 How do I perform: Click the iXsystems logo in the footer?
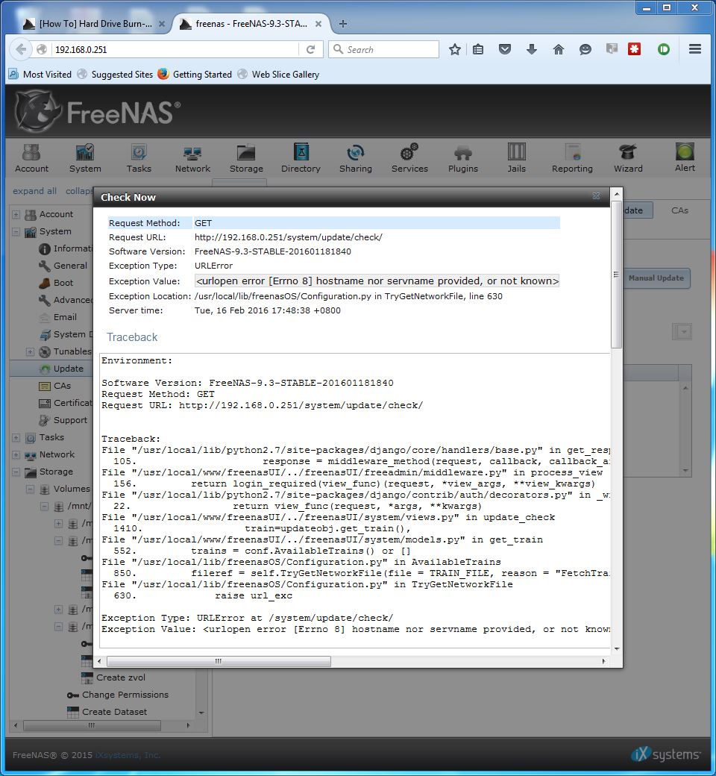(666, 754)
